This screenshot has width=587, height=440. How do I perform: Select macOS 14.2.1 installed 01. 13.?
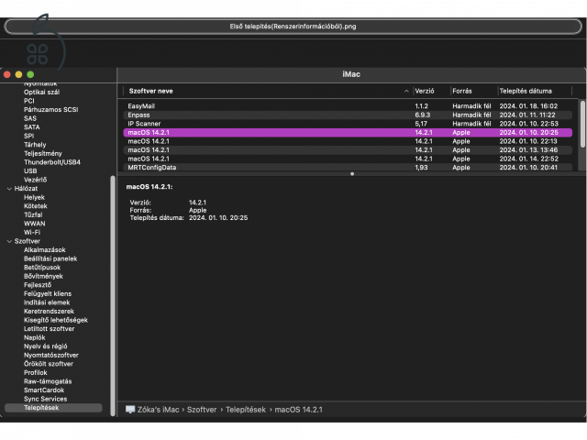[348, 150]
